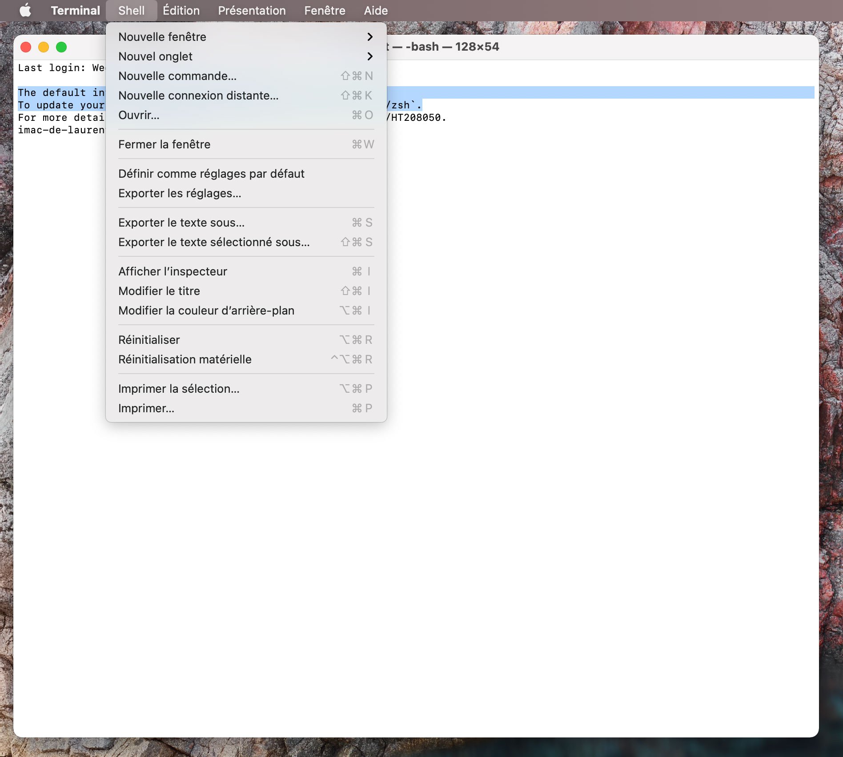Open the Présentation menu

pyautogui.click(x=252, y=10)
